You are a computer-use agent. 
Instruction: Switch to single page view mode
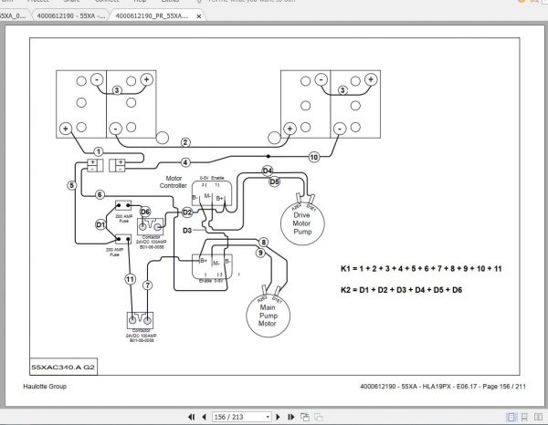[511, 417]
